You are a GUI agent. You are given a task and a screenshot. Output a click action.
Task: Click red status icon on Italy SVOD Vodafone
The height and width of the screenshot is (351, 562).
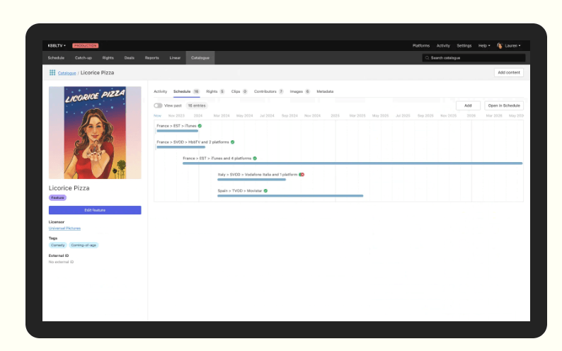pyautogui.click(x=302, y=174)
